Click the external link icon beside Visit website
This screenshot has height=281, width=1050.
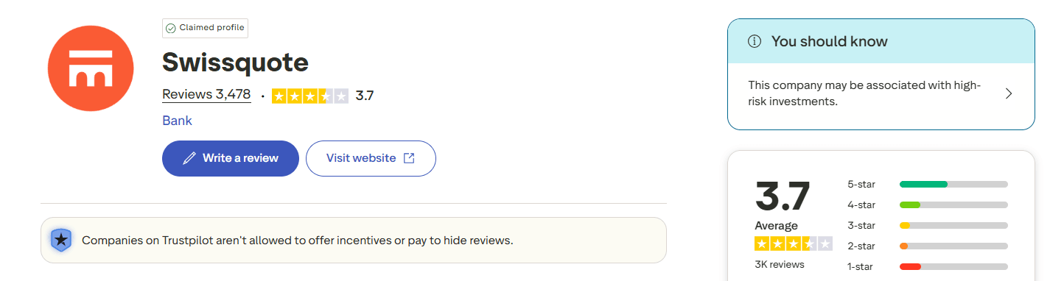click(x=409, y=158)
